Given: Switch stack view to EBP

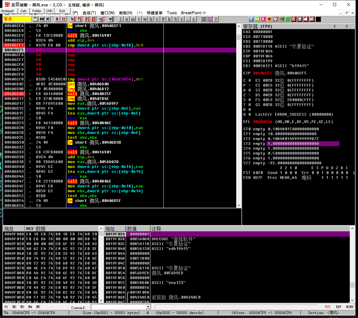Looking at the screenshot, I should (x=339, y=307).
